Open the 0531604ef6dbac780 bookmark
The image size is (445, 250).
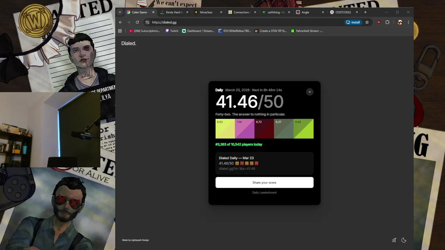pyautogui.click(x=234, y=31)
